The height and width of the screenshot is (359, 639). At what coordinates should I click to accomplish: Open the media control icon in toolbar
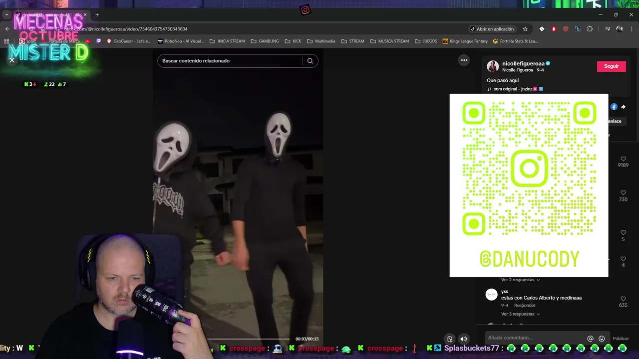coord(607,29)
